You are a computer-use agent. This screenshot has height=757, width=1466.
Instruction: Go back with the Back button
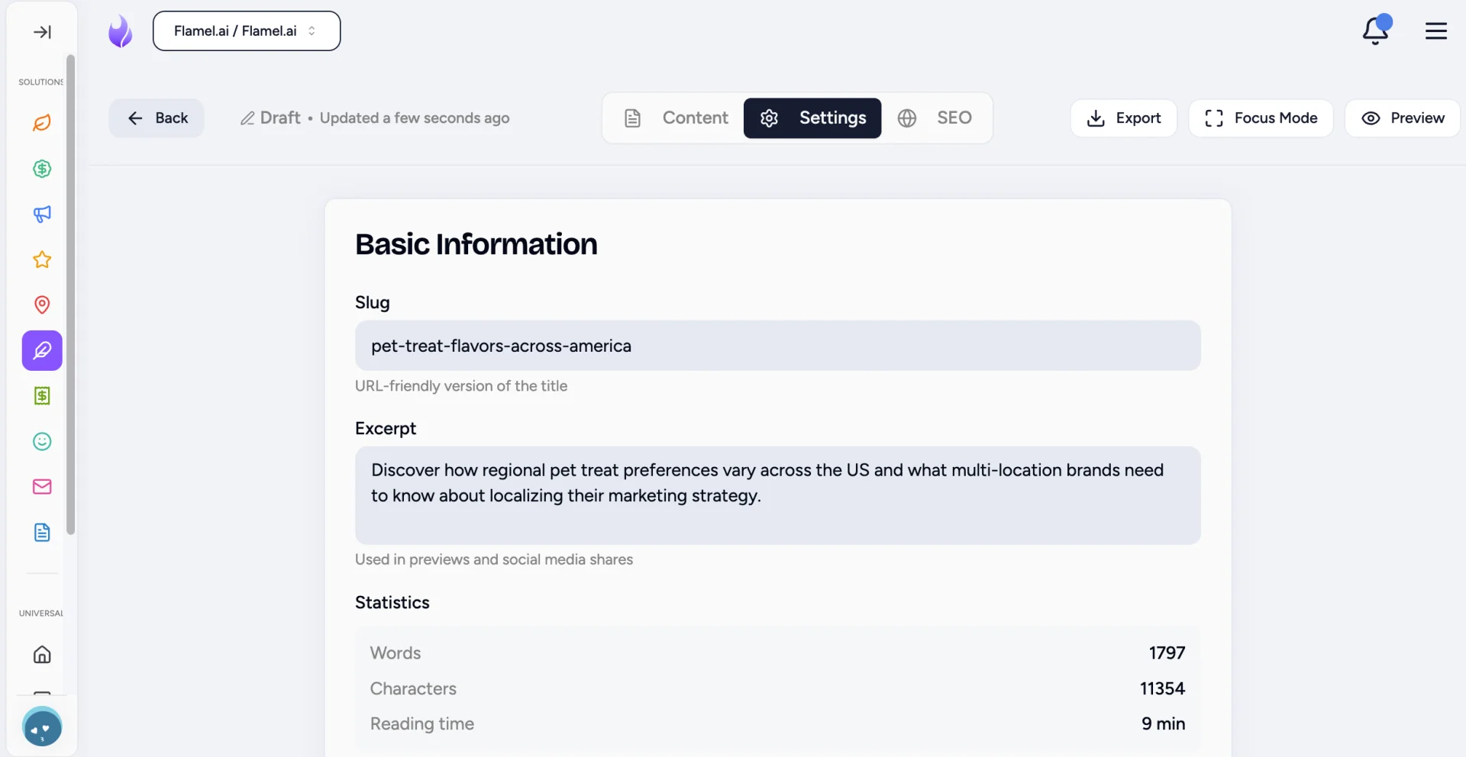pos(157,118)
